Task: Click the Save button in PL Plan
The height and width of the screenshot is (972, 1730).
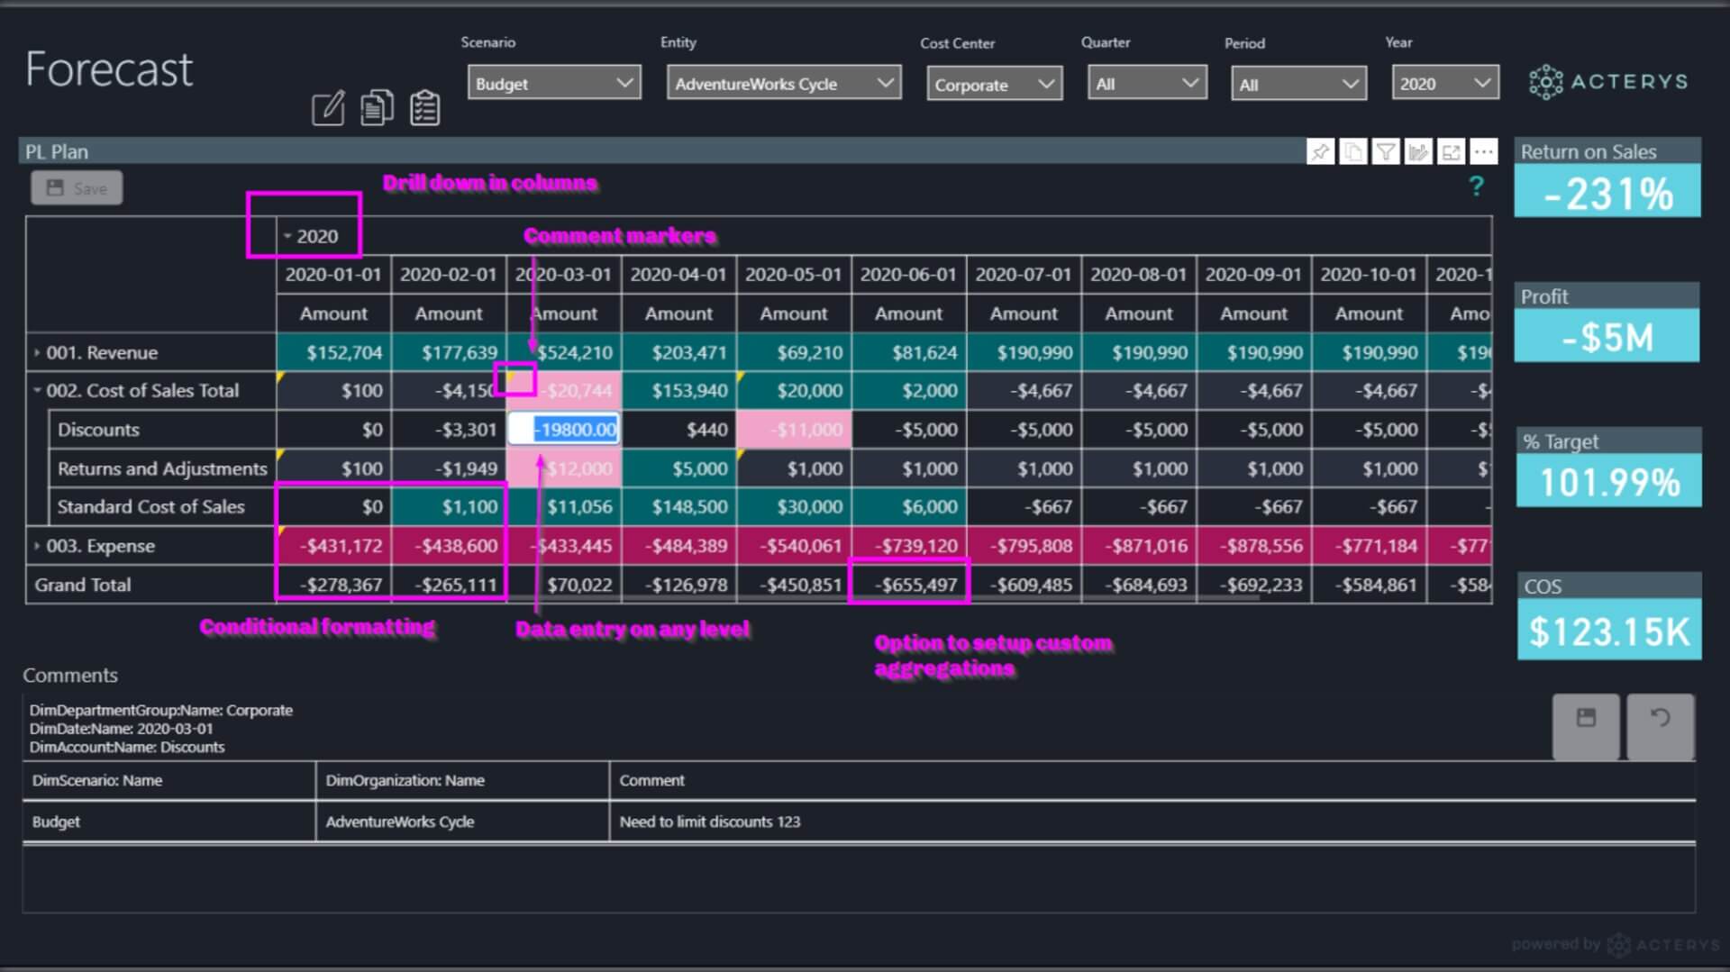Action: [77, 188]
